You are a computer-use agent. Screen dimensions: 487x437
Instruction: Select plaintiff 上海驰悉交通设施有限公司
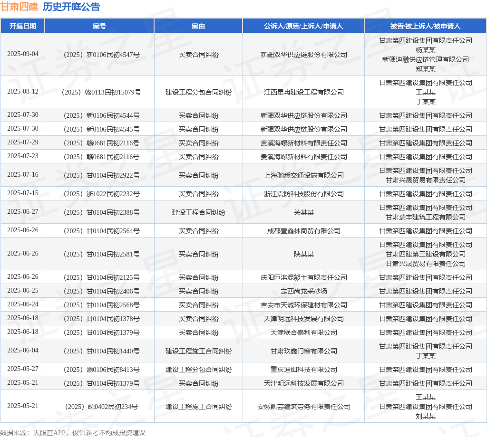point(304,176)
